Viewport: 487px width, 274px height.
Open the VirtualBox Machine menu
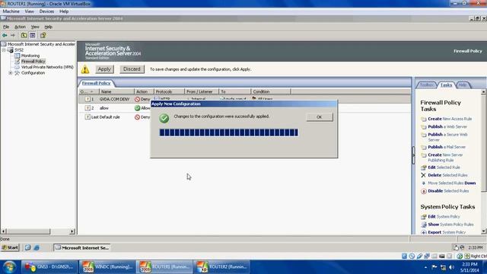coord(11,11)
